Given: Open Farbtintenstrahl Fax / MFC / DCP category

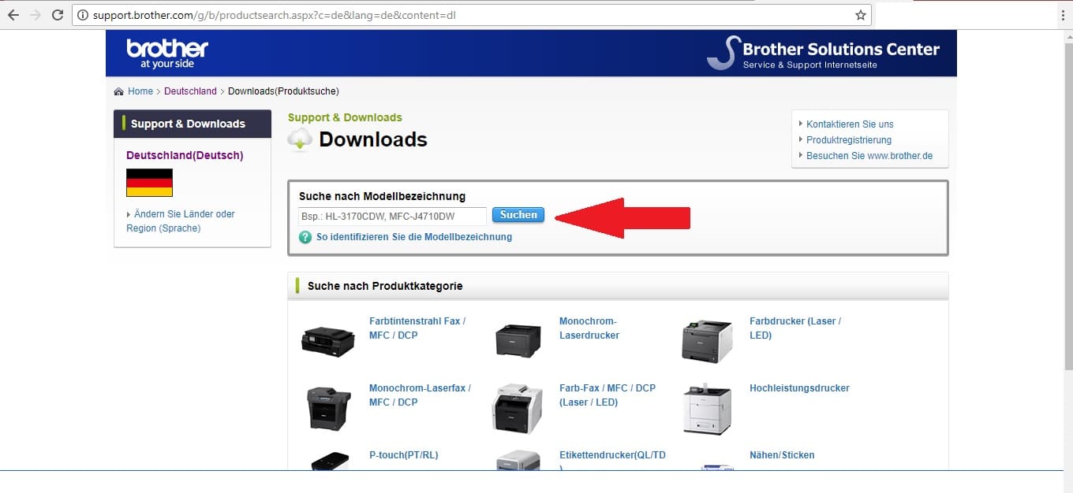Looking at the screenshot, I should pyautogui.click(x=417, y=328).
